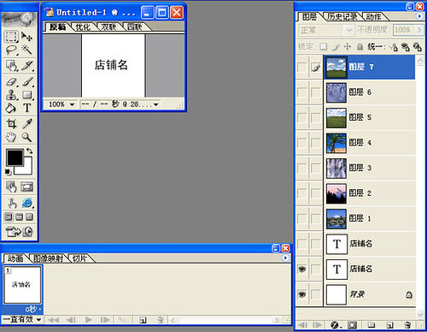
Task: Add layer mask in layers panel
Action: (352, 325)
